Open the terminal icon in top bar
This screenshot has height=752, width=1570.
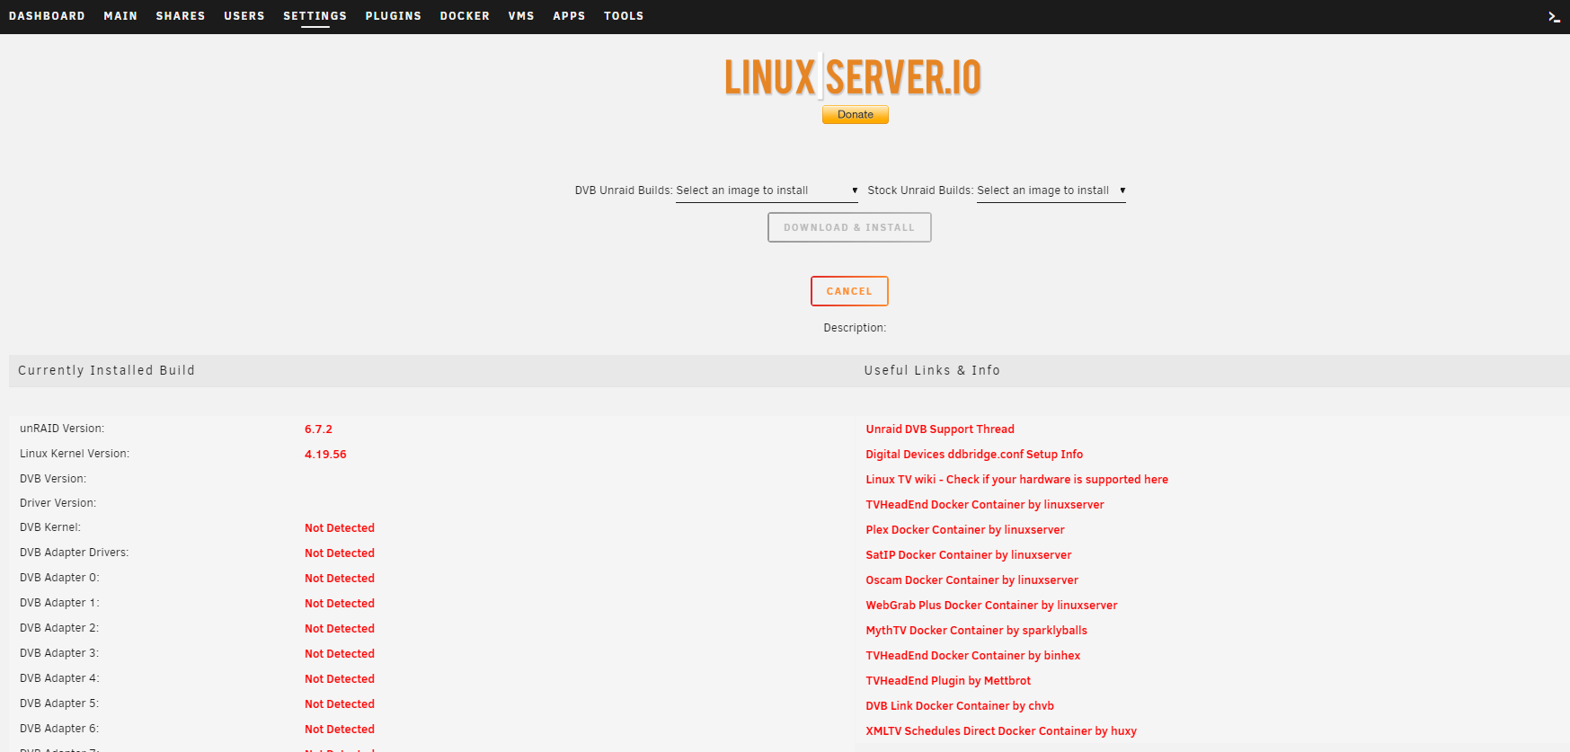(1554, 16)
